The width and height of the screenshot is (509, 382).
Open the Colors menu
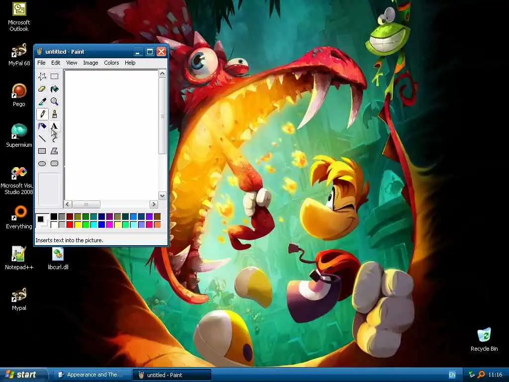tap(111, 63)
